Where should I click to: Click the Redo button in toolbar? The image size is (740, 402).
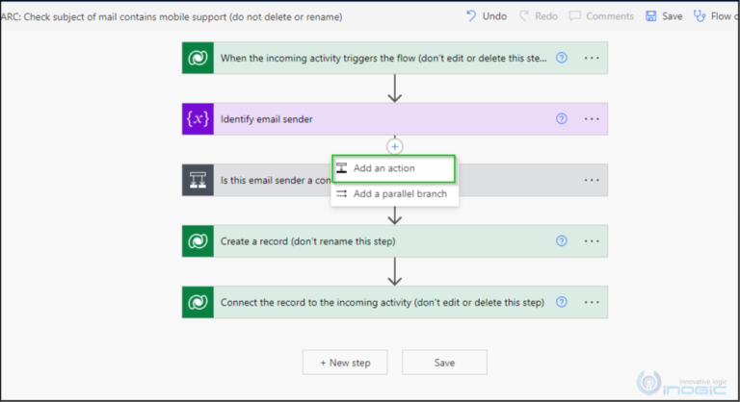pyautogui.click(x=538, y=16)
